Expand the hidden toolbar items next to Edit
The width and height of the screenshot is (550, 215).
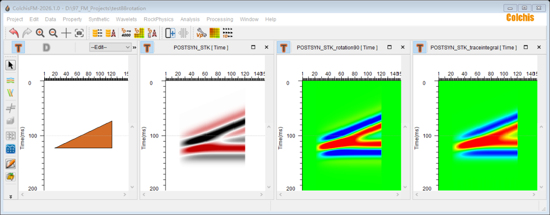134,47
